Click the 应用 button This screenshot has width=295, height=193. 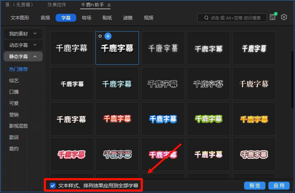click(279, 186)
